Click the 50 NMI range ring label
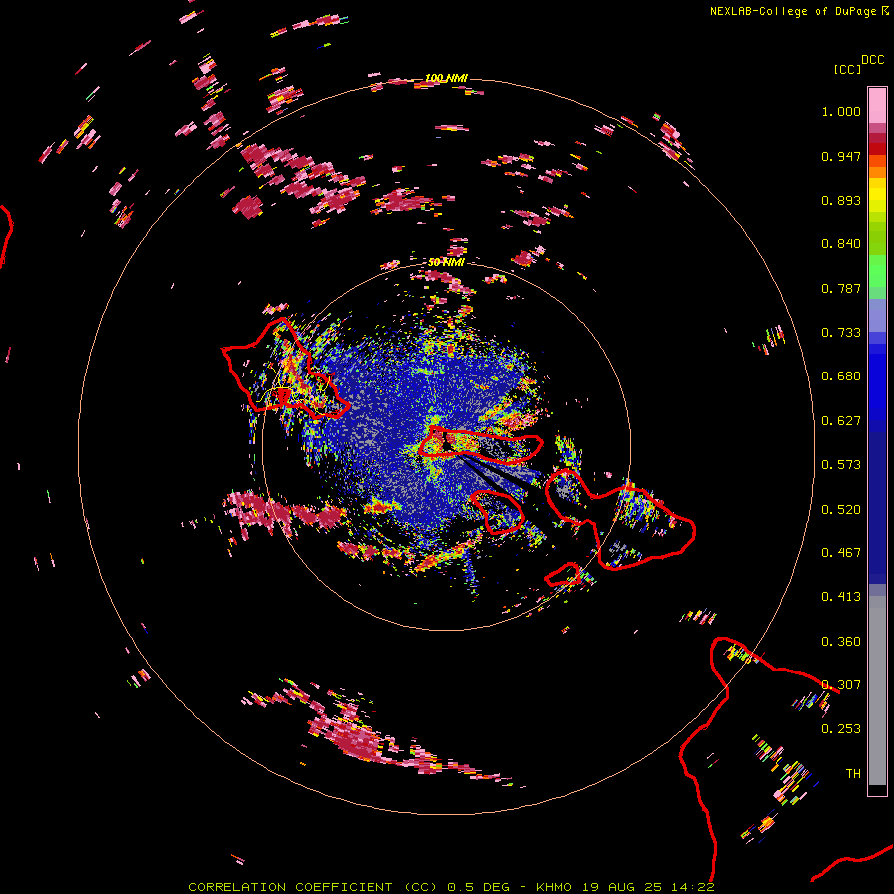Viewport: 894px width, 894px height. (x=446, y=262)
